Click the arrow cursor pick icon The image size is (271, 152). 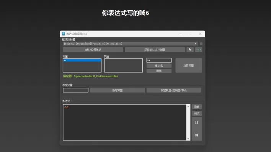pos(190,50)
